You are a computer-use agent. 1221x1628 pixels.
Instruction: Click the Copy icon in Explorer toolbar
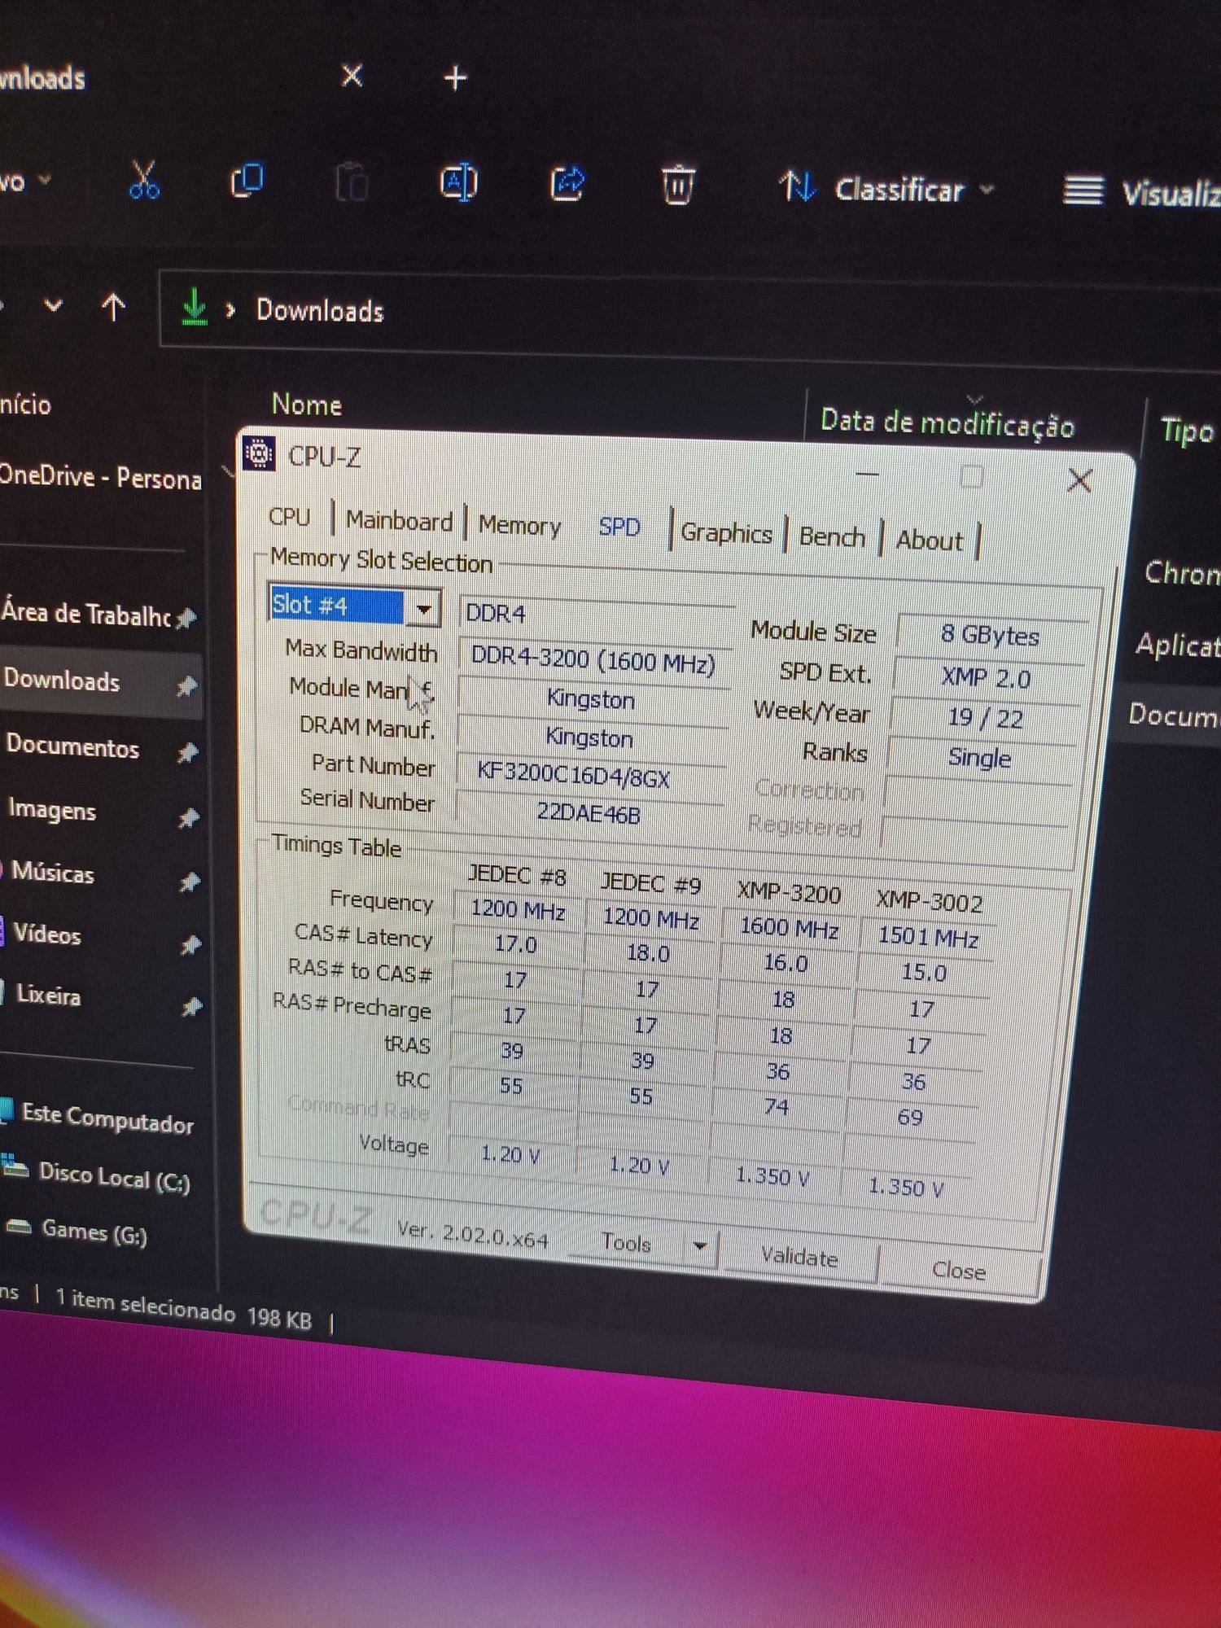pos(247,181)
